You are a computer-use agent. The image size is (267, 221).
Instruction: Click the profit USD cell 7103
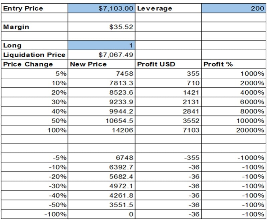pos(168,130)
